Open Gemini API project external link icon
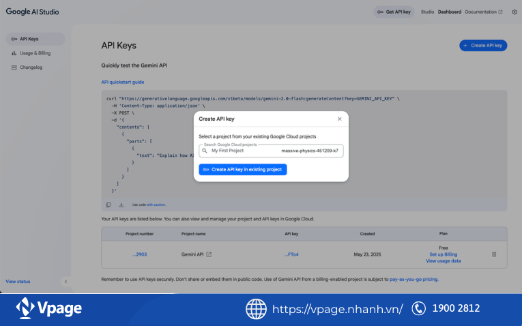 (209, 254)
